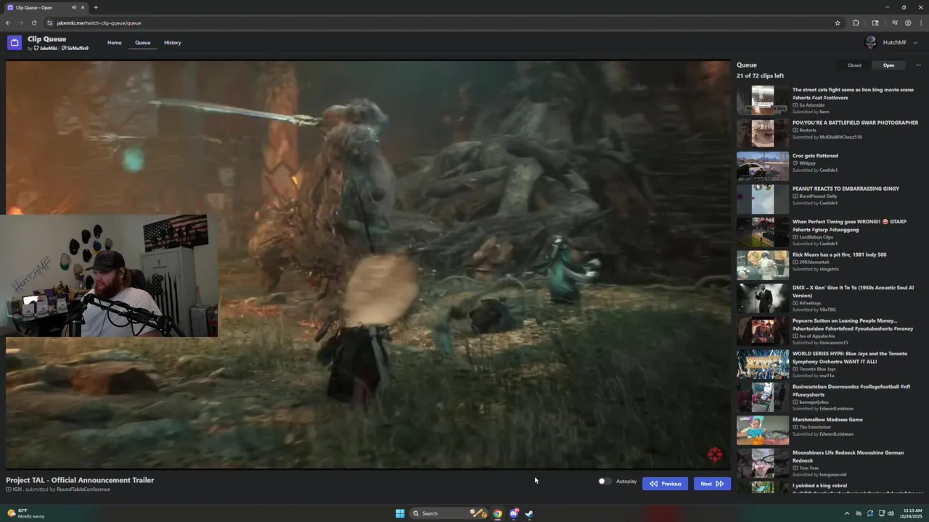Open Moonshiners Life Redneck Moonshine clip
Viewport: 929px width, 522px height.
tap(827, 463)
